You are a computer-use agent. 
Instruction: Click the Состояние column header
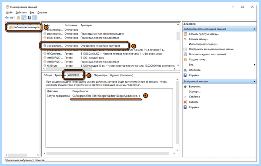pyautogui.click(x=71, y=25)
